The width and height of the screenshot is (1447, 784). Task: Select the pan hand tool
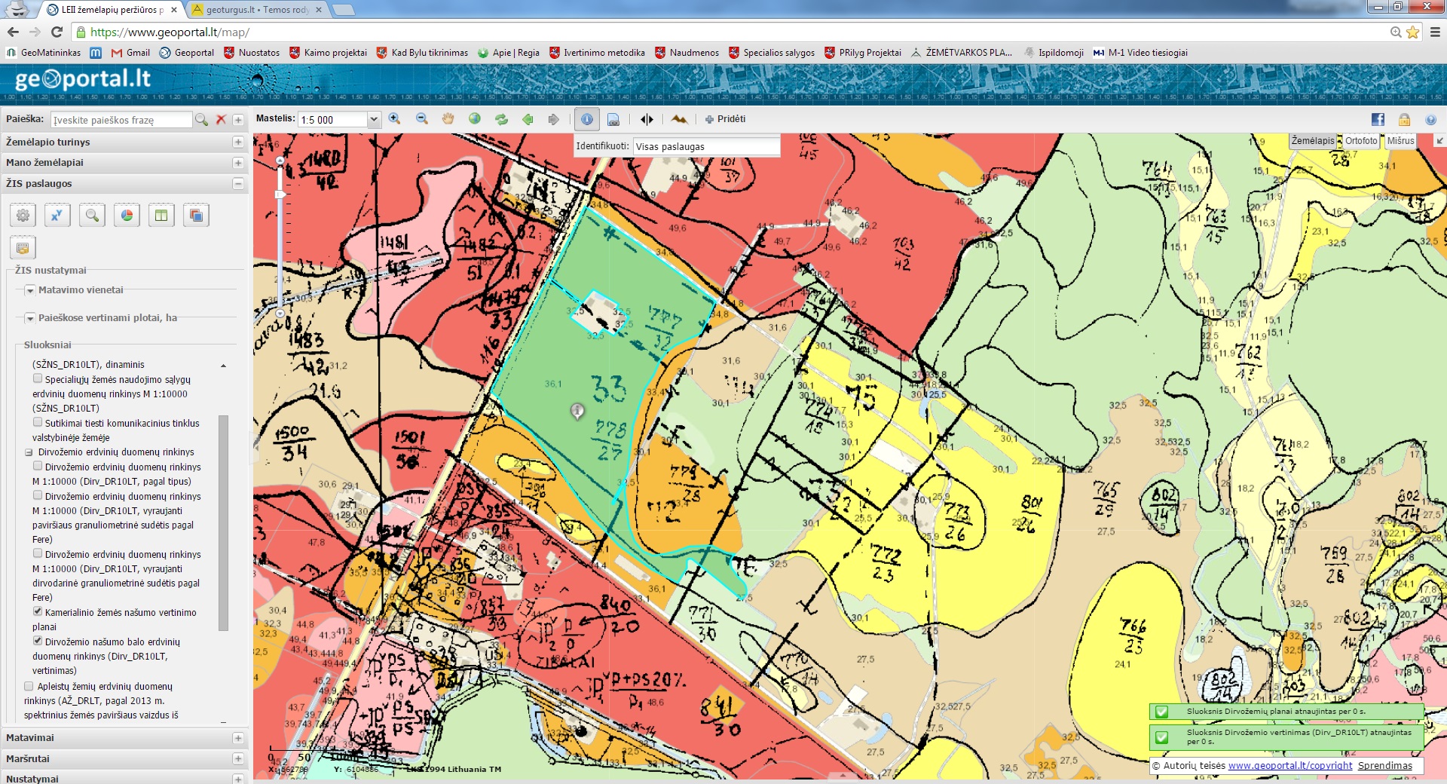tap(448, 119)
